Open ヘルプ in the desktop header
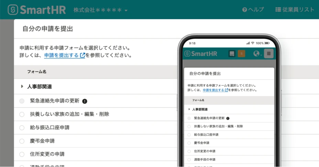319x167 pixels. click(x=253, y=10)
